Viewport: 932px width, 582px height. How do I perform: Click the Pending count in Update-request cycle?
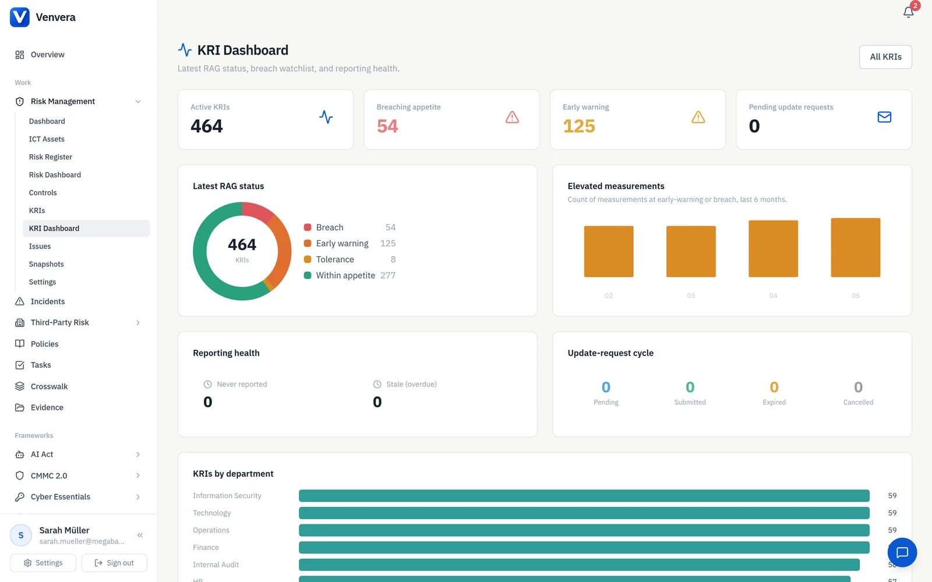tap(606, 387)
